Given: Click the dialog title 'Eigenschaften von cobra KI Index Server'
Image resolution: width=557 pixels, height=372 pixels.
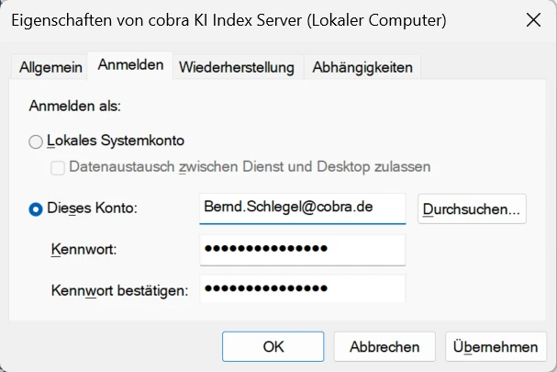Looking at the screenshot, I should (157, 20).
